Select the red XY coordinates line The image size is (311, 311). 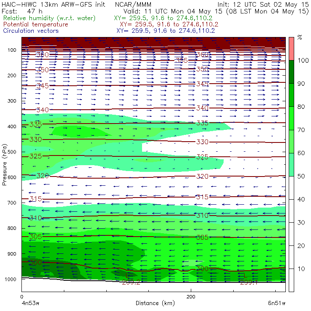point(169,24)
